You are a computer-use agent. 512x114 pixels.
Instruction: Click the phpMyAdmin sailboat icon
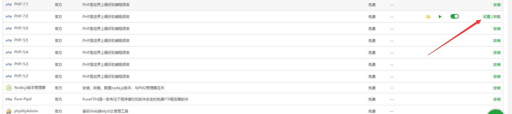coord(9,111)
